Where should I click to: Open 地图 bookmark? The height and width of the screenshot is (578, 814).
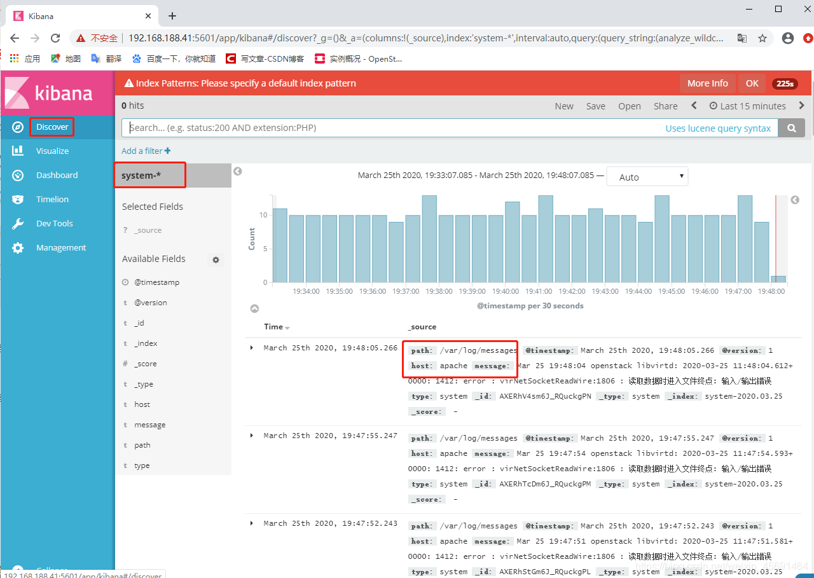coord(66,58)
